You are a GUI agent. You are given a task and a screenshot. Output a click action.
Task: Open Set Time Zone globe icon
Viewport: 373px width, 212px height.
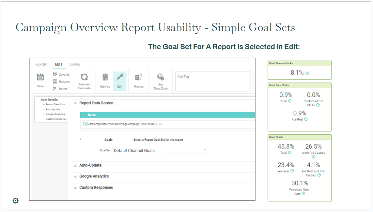click(x=160, y=77)
